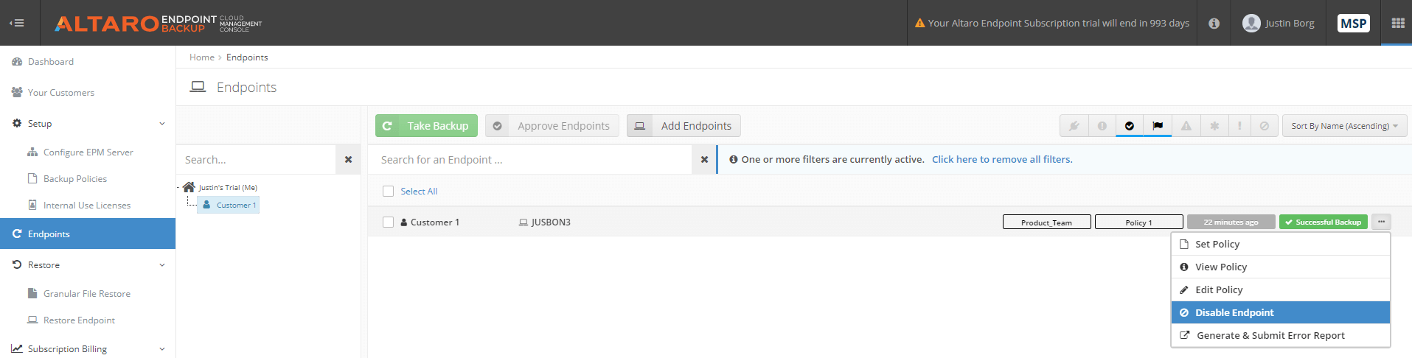Toggle the asterisk filter icon
Screen dimensions: 1412x358
(x=1214, y=126)
